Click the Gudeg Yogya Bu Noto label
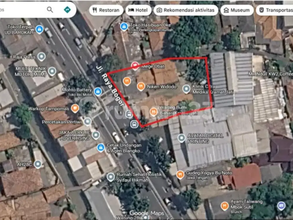 coord(209,173)
